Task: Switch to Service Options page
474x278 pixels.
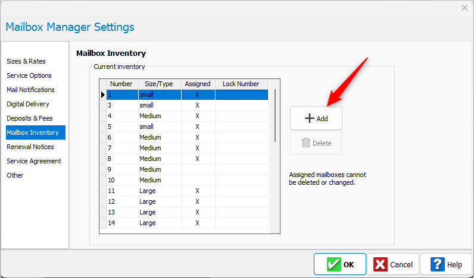Action: pyautogui.click(x=29, y=75)
